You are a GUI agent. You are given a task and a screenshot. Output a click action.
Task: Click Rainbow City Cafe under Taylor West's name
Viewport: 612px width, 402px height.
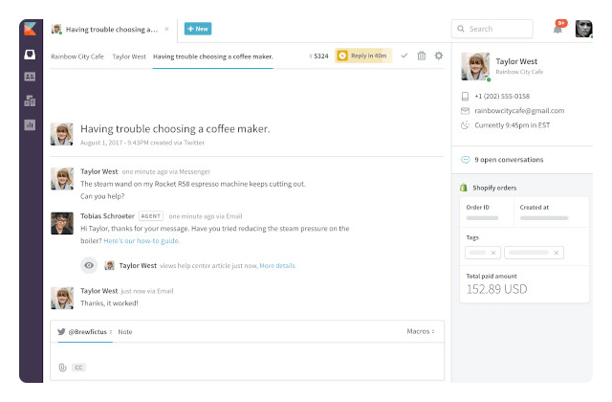pyautogui.click(x=519, y=72)
